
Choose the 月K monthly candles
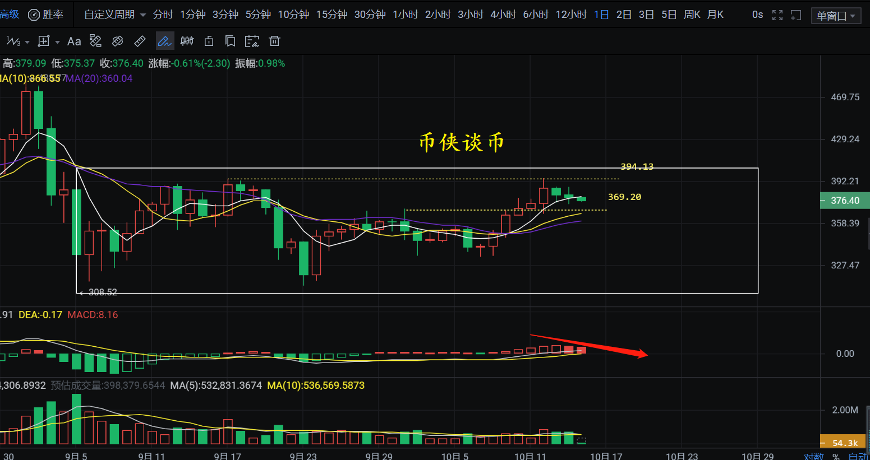coord(715,15)
